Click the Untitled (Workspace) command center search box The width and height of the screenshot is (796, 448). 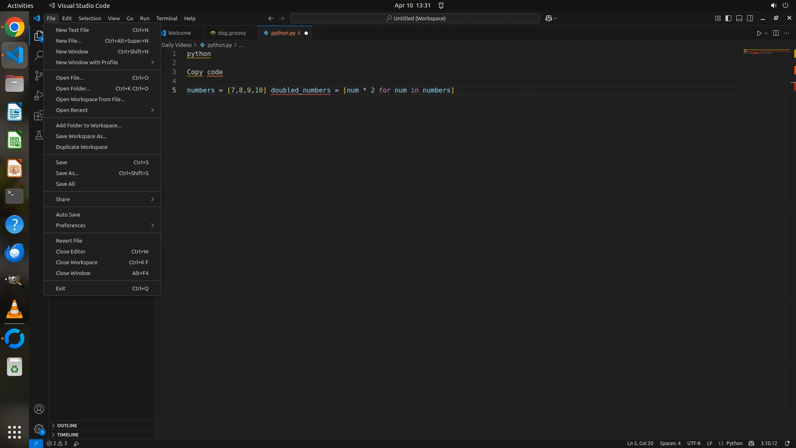[415, 18]
